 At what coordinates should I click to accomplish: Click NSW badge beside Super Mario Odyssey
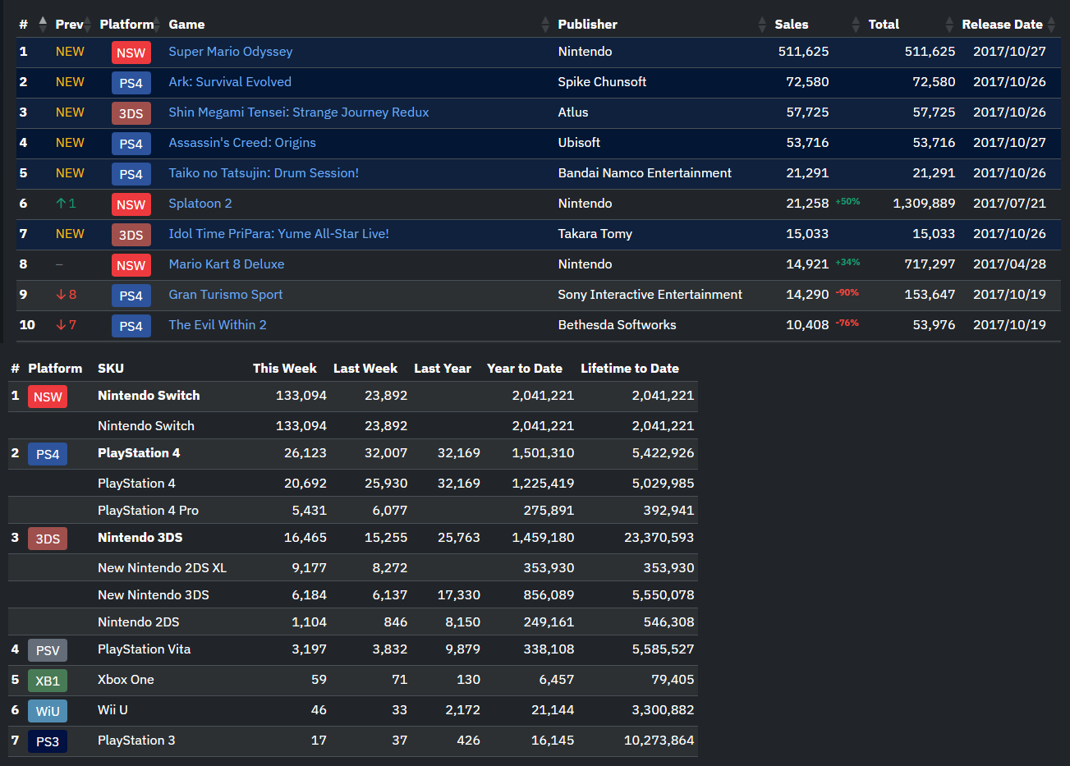131,53
